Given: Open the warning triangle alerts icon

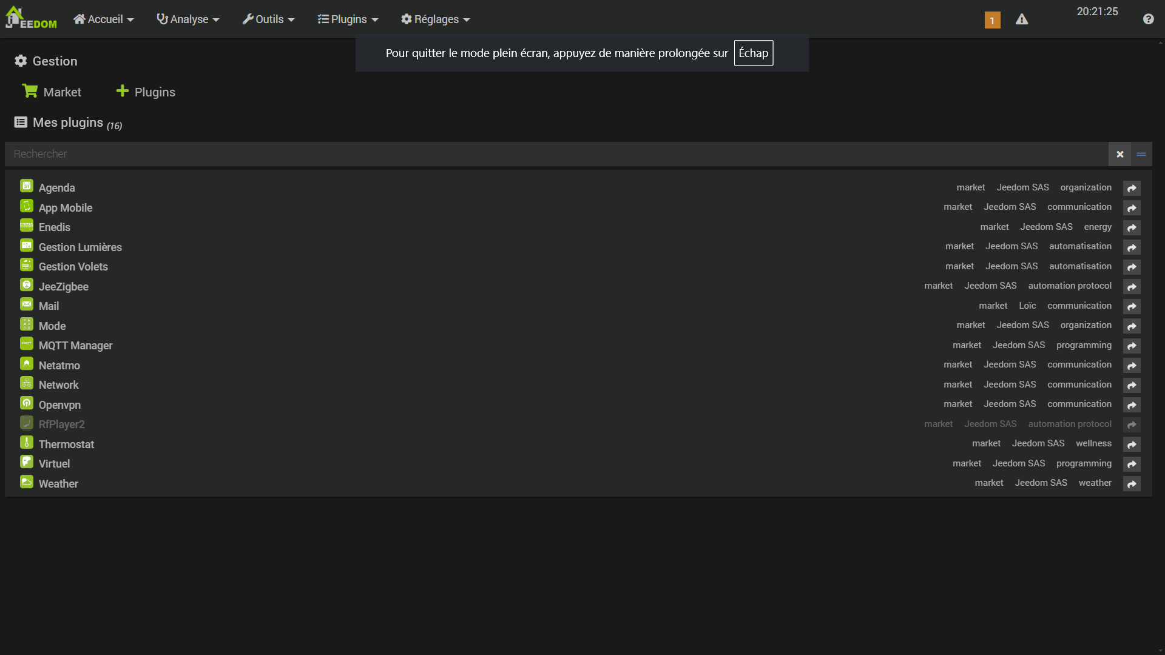Looking at the screenshot, I should click(1022, 19).
